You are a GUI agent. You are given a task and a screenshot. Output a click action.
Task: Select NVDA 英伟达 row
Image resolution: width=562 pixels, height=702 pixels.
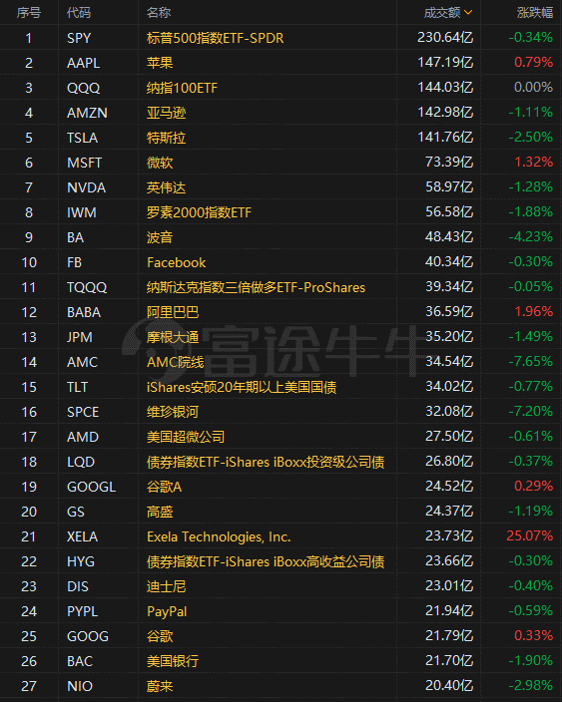(x=281, y=187)
